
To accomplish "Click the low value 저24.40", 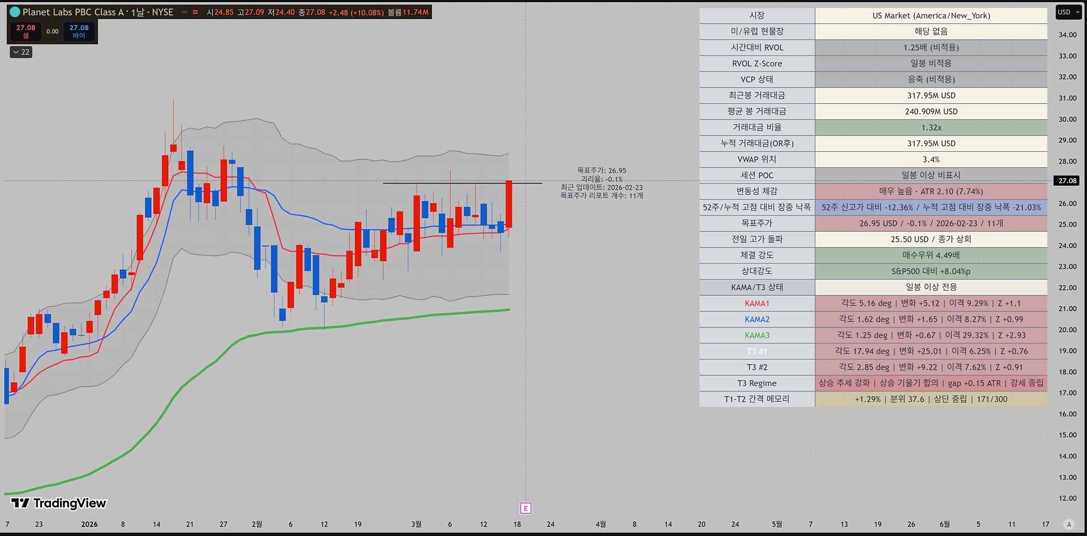I will click(x=281, y=12).
